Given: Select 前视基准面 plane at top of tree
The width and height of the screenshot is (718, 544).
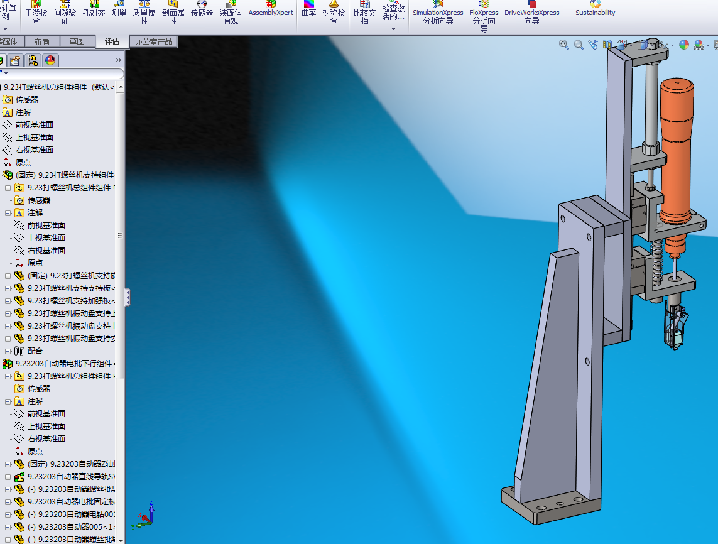Looking at the screenshot, I should coord(34,124).
